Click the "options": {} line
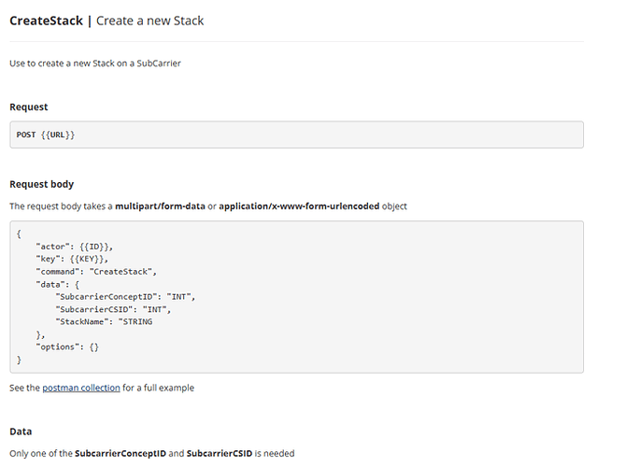This screenshot has width=638, height=467. [x=67, y=347]
